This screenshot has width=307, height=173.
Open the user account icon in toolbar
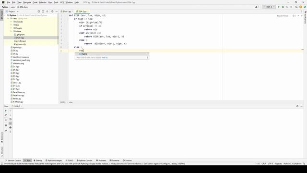tap(257, 7)
